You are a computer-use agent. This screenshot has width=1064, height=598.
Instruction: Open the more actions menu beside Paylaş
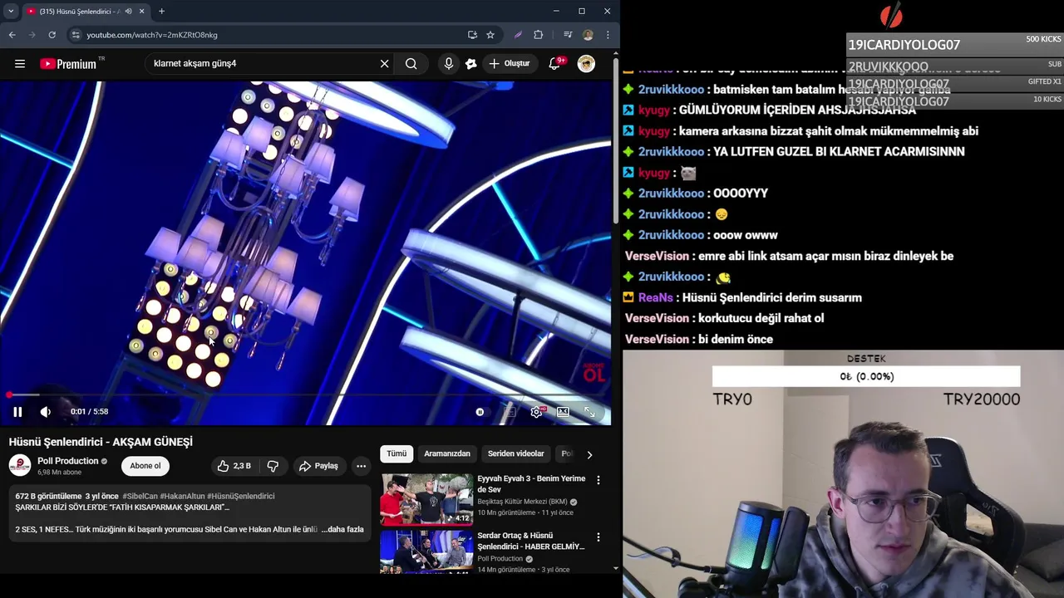pos(361,466)
